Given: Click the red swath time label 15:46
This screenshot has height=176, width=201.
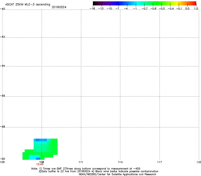Looking at the screenshot, I should [x=40, y=164].
